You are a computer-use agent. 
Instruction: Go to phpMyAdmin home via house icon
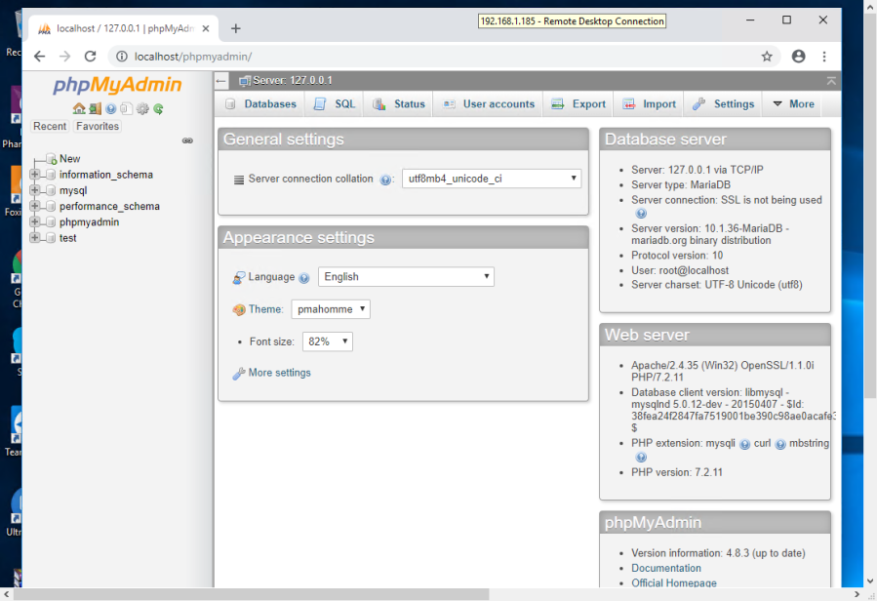[79, 108]
